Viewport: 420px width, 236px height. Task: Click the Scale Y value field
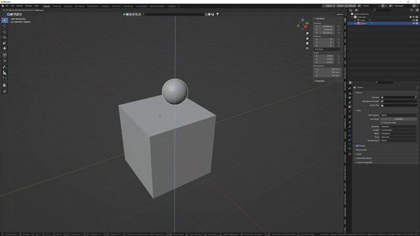324,59
